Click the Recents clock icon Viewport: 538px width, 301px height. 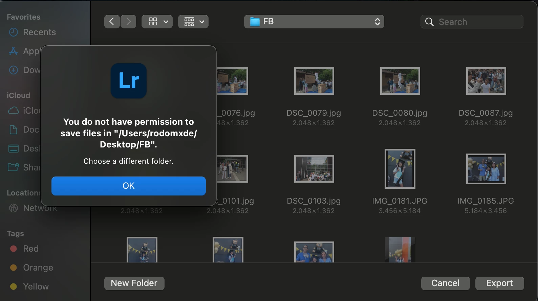point(14,32)
